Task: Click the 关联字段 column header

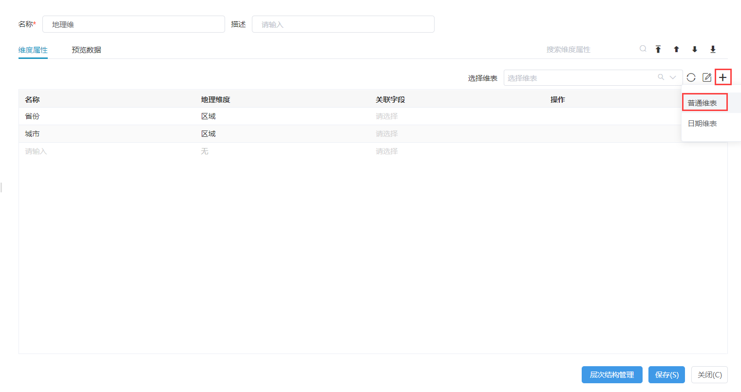Action: 390,99
